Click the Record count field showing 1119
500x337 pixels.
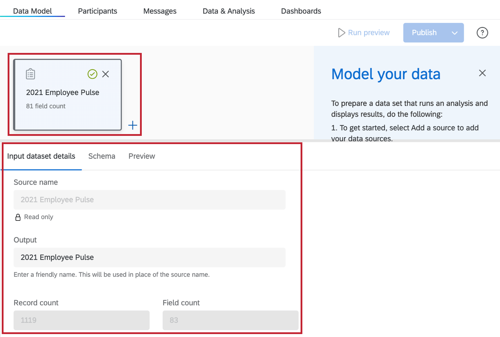(81, 320)
